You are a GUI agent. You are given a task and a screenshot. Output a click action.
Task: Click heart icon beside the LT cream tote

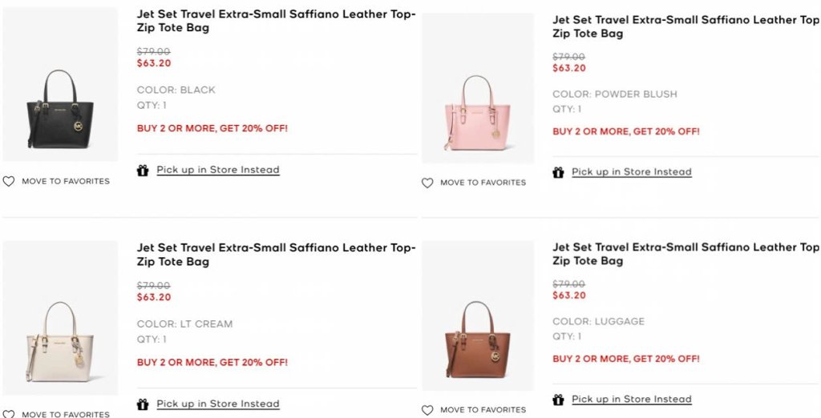[9, 414]
